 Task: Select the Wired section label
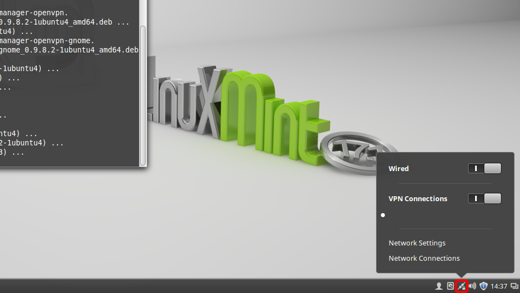click(398, 169)
